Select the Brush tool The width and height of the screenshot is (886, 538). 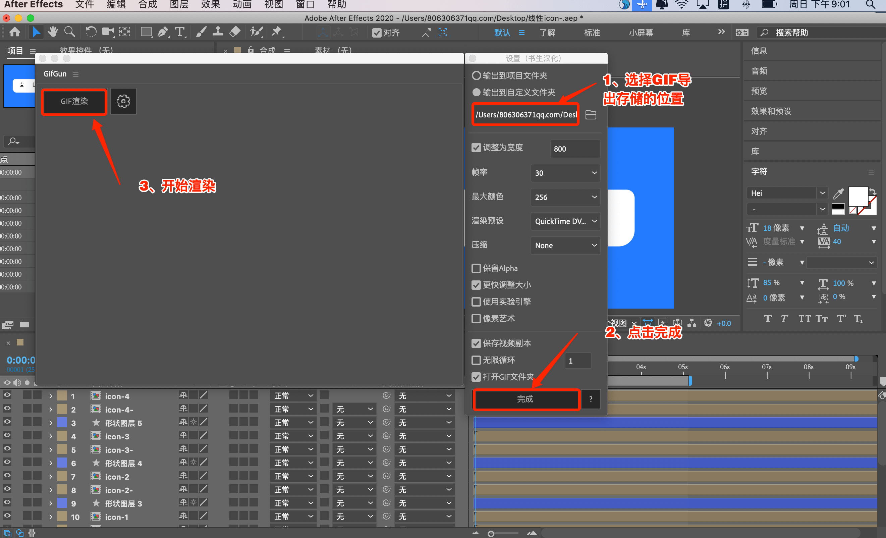tap(201, 32)
